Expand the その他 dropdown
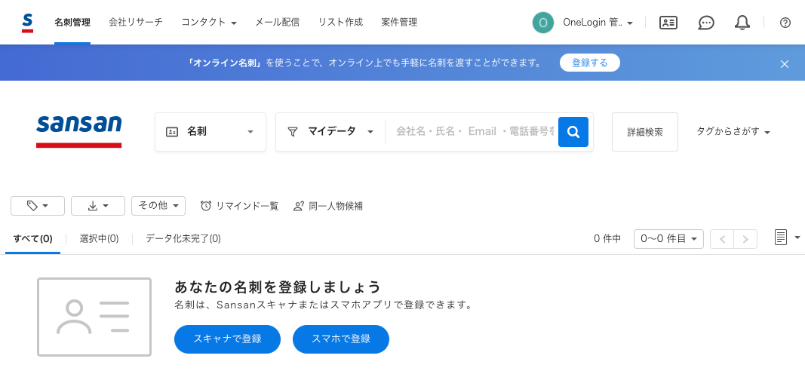Screen dimensions: 805x380 pyautogui.click(x=158, y=206)
